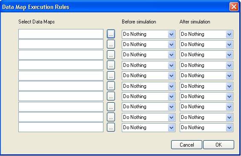Click into eighth data map text field

[61, 107]
